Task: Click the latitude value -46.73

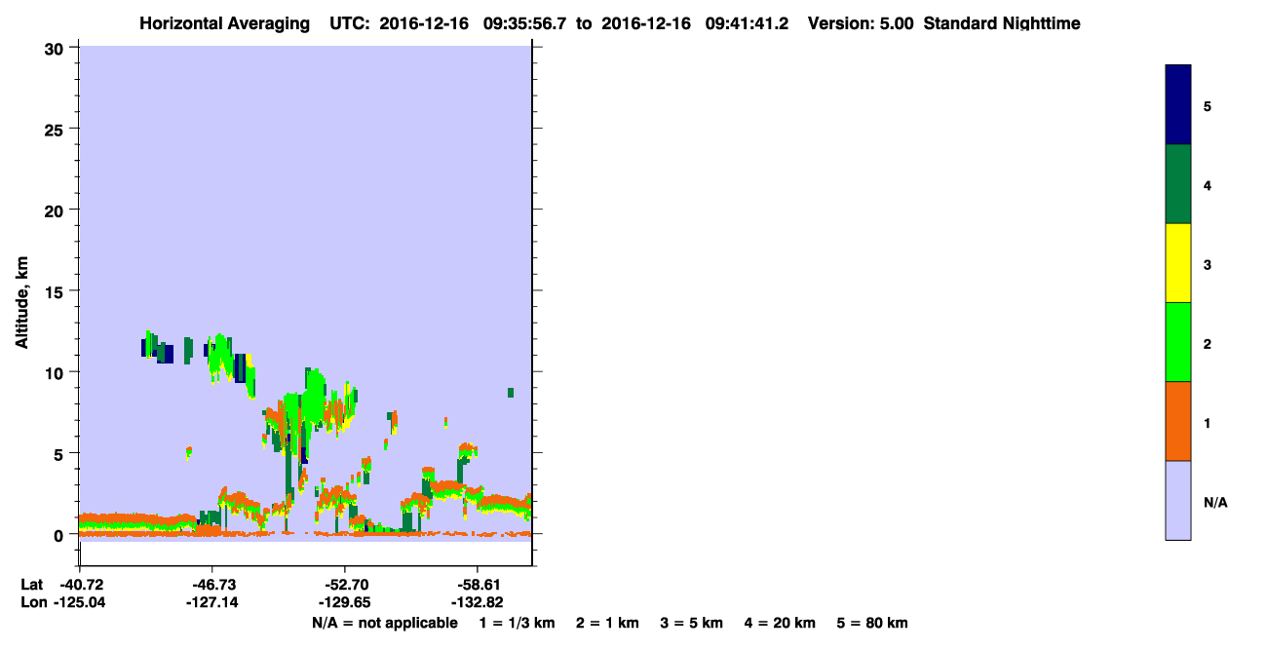Action: click(213, 584)
